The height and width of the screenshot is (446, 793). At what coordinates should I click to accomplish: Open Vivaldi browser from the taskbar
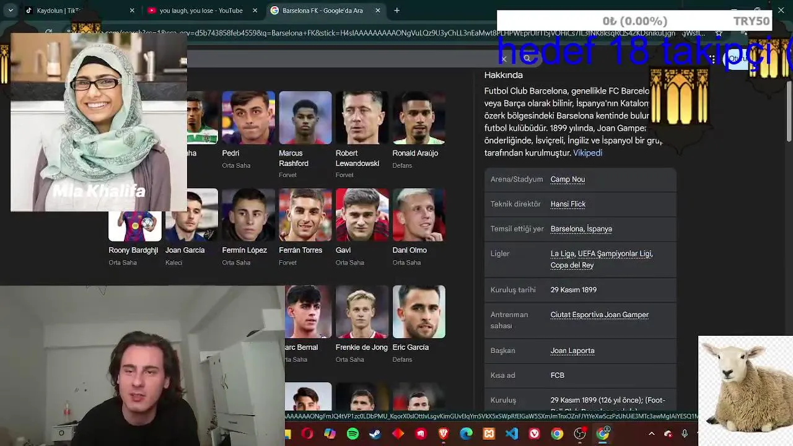tap(534, 434)
